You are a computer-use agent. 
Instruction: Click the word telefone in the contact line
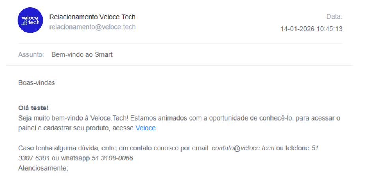(297, 148)
